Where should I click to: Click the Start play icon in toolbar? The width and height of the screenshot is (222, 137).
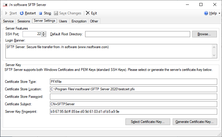[6, 13]
